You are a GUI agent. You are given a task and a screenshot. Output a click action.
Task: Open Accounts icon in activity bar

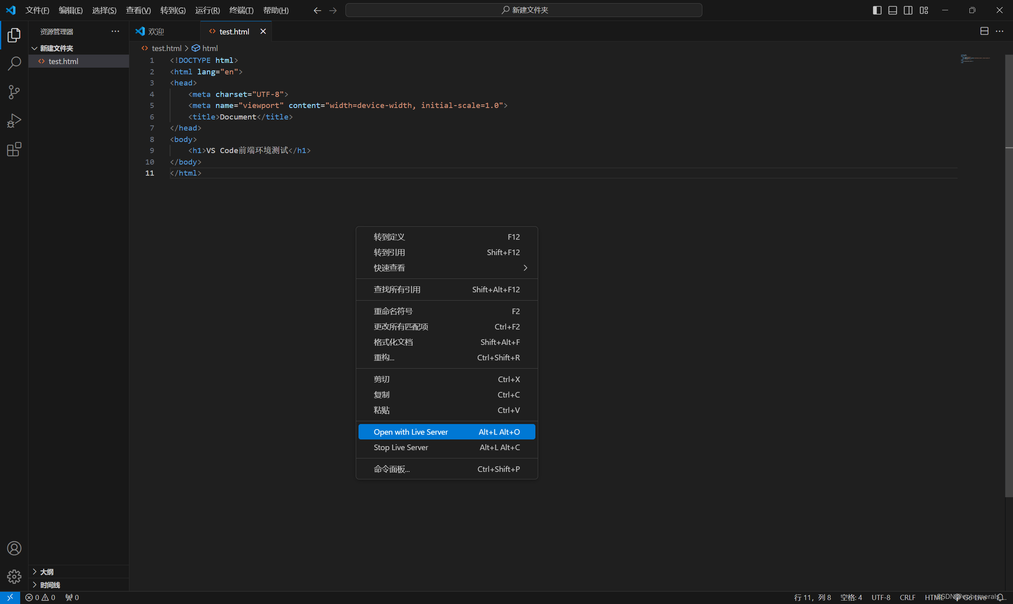pyautogui.click(x=14, y=548)
